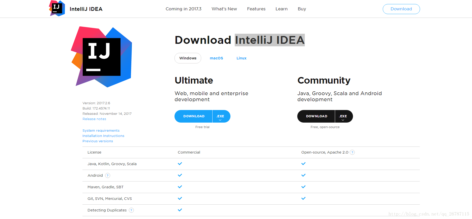This screenshot has width=472, height=219.
Task: Select the Windows platform tab
Action: coord(188,58)
